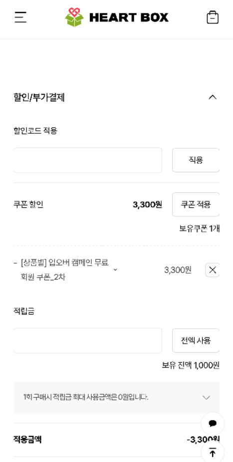
Task: Open the chat bubble support icon
Action: (x=213, y=424)
